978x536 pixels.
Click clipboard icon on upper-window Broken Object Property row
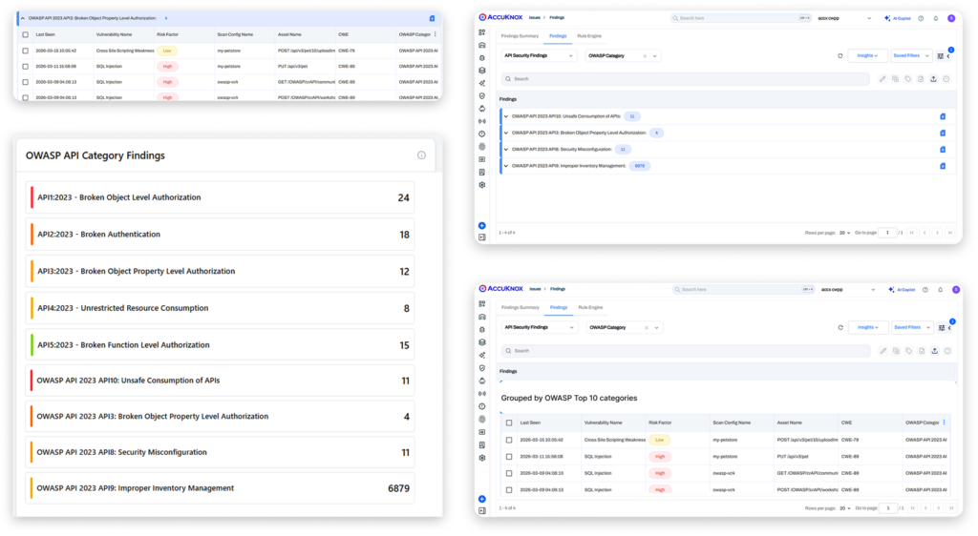pyautogui.click(x=943, y=134)
